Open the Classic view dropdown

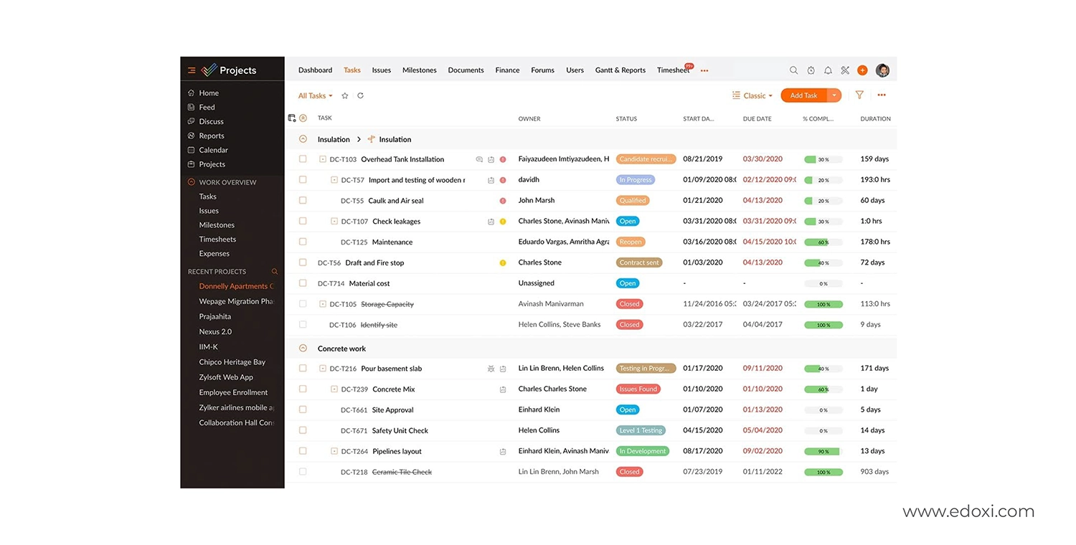tap(752, 95)
